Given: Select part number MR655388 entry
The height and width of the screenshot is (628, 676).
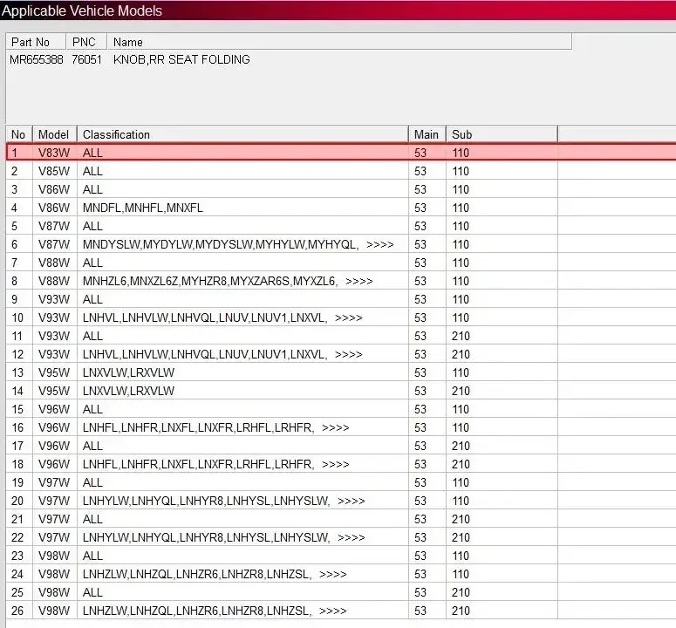Looking at the screenshot, I should [x=37, y=59].
